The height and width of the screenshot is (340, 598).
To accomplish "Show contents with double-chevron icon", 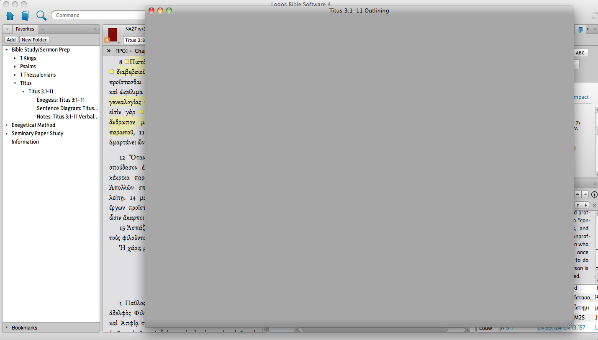I will [109, 51].
